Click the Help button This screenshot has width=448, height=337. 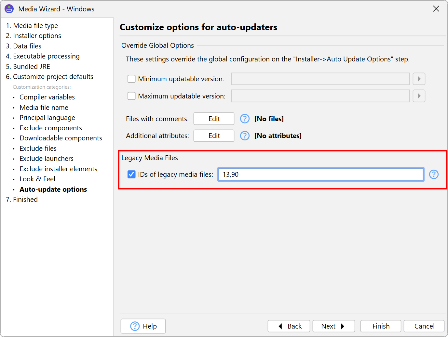point(143,326)
